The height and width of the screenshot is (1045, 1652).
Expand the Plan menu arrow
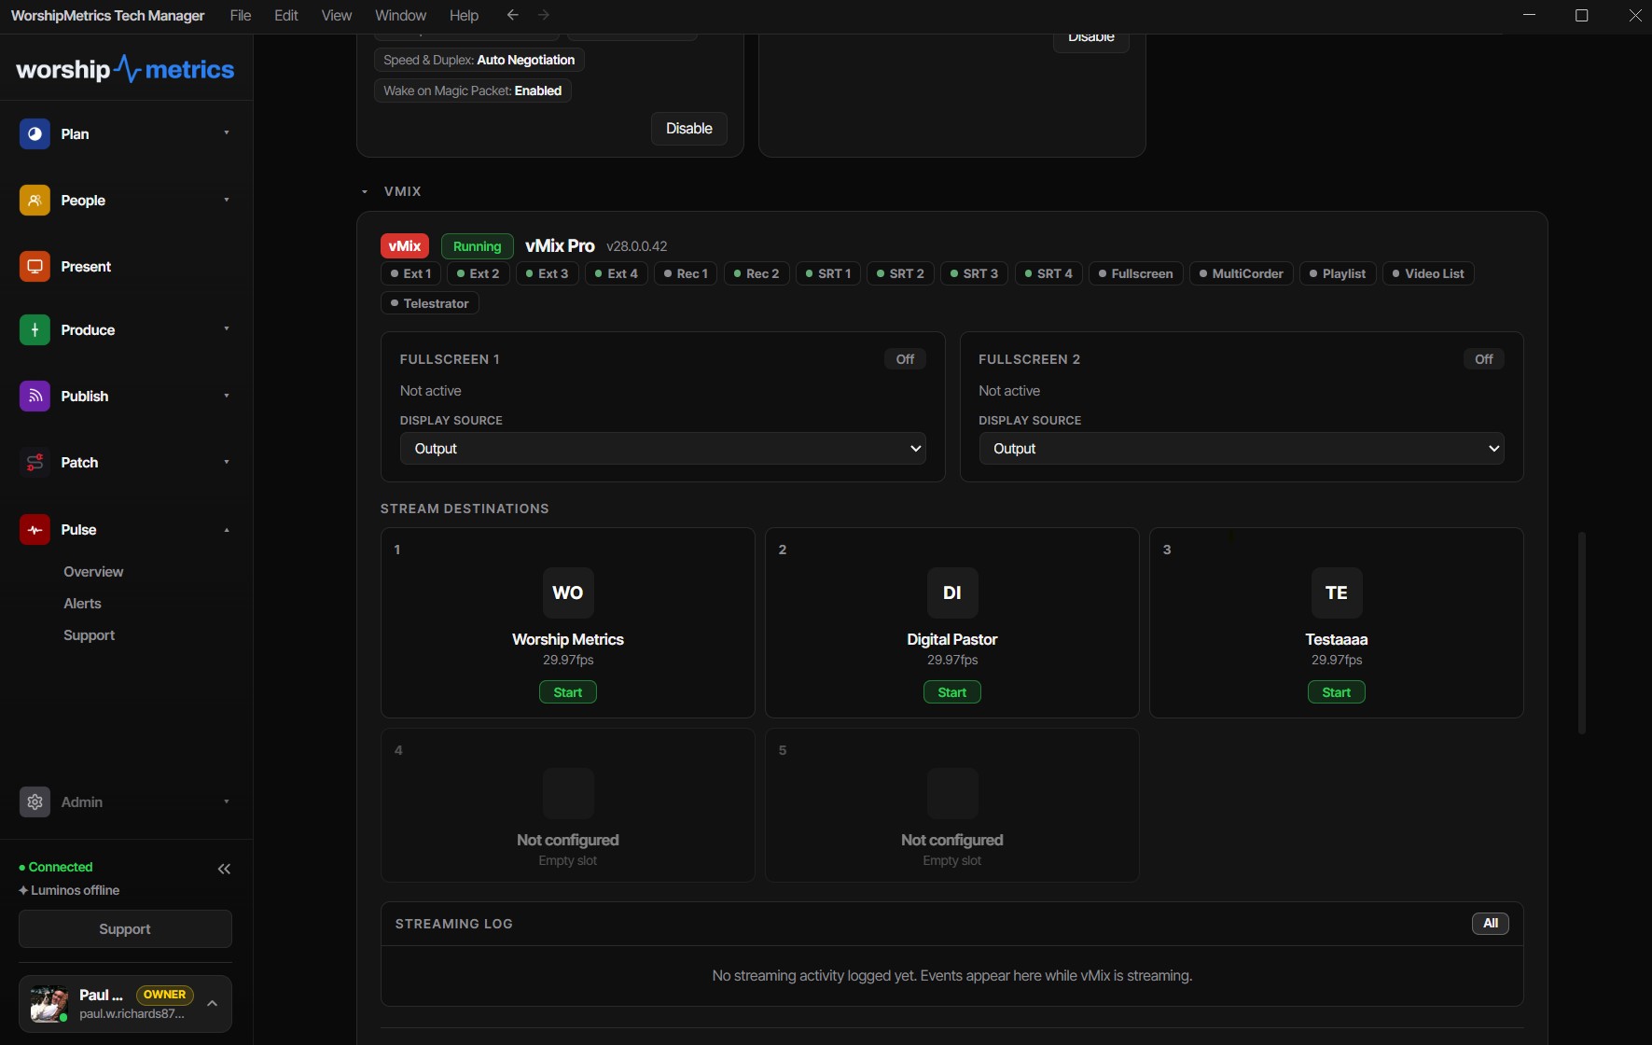[226, 133]
